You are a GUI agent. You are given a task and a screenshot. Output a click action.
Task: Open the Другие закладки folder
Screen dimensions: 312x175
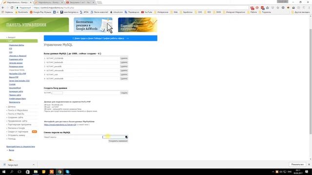tap(300, 12)
